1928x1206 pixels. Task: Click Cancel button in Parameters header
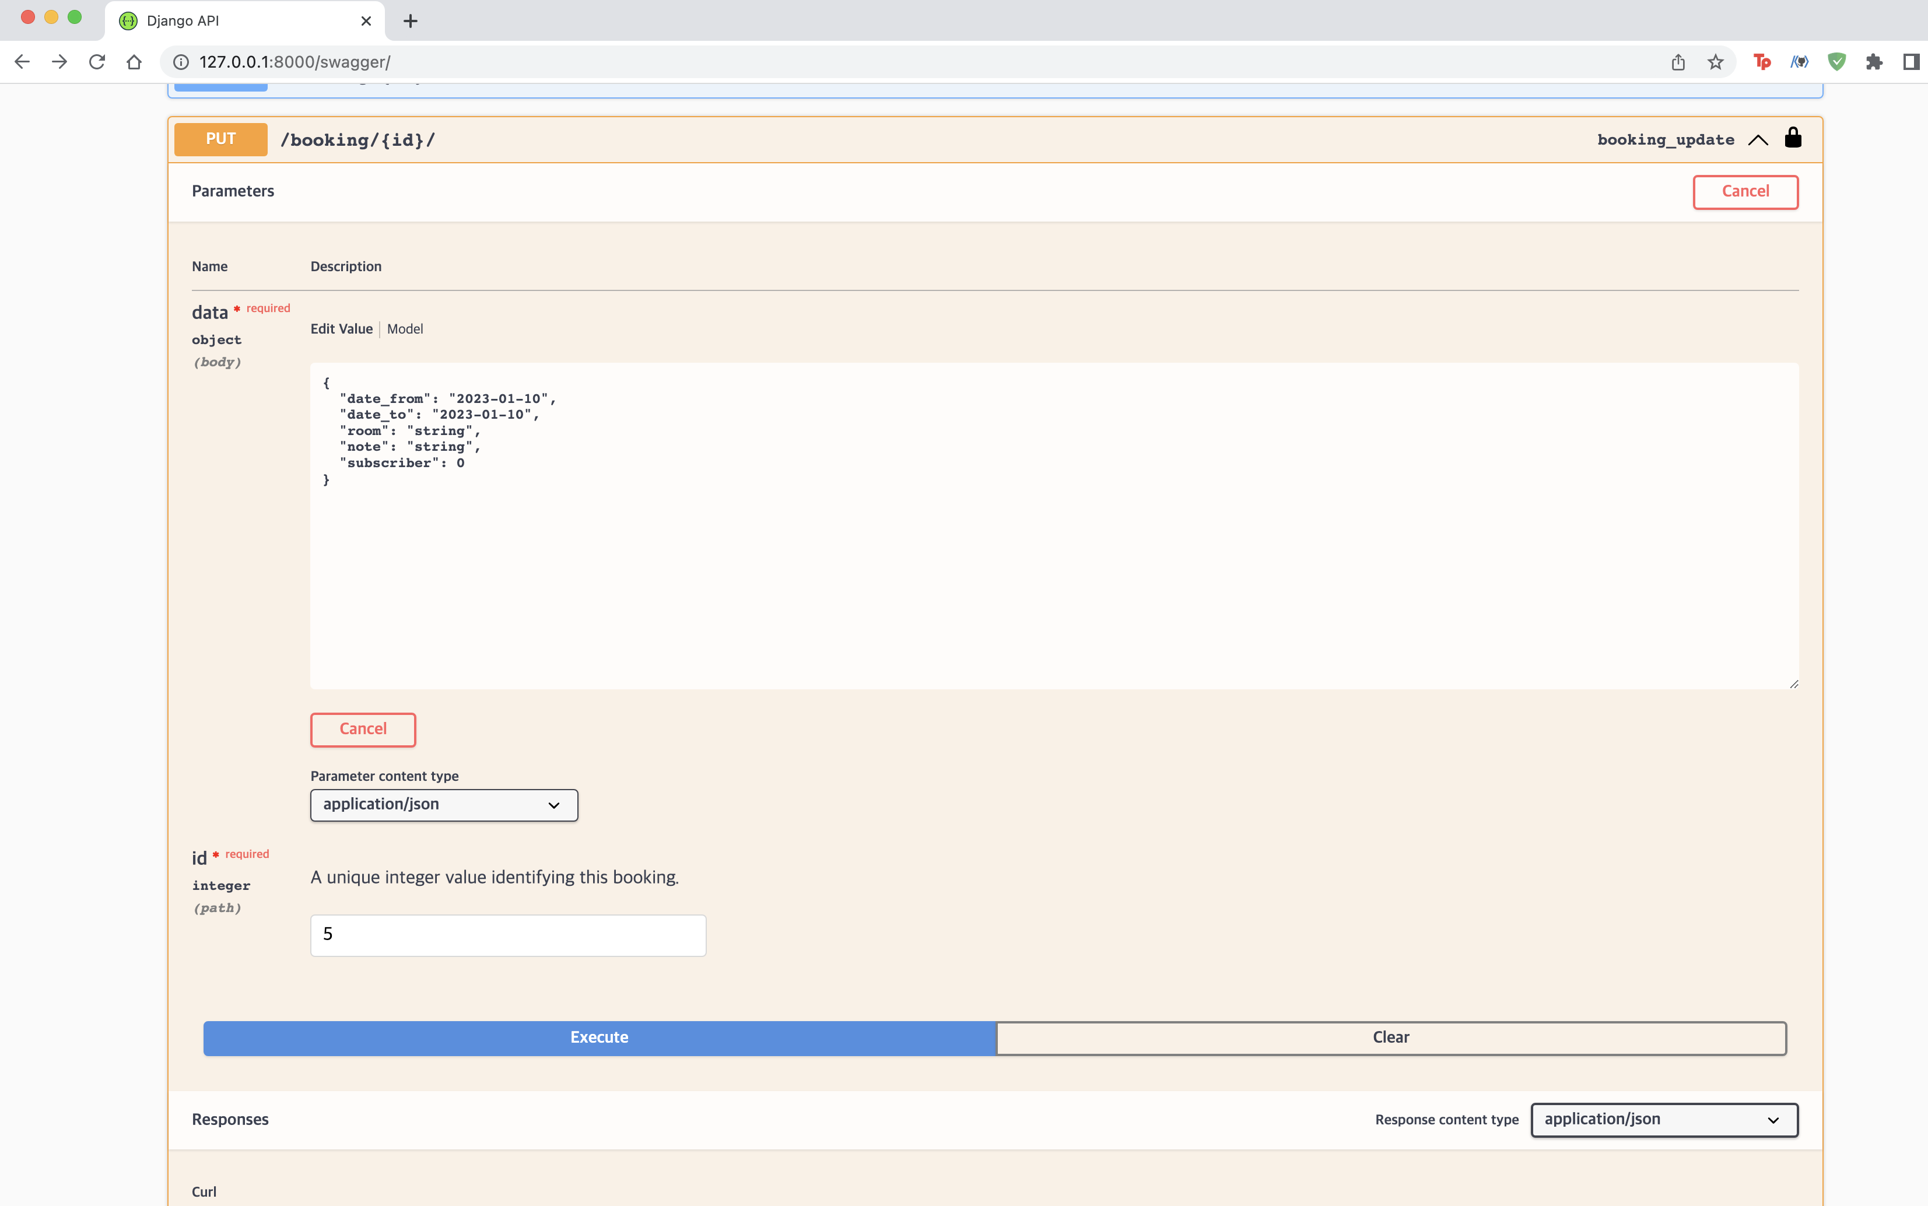pos(1744,191)
